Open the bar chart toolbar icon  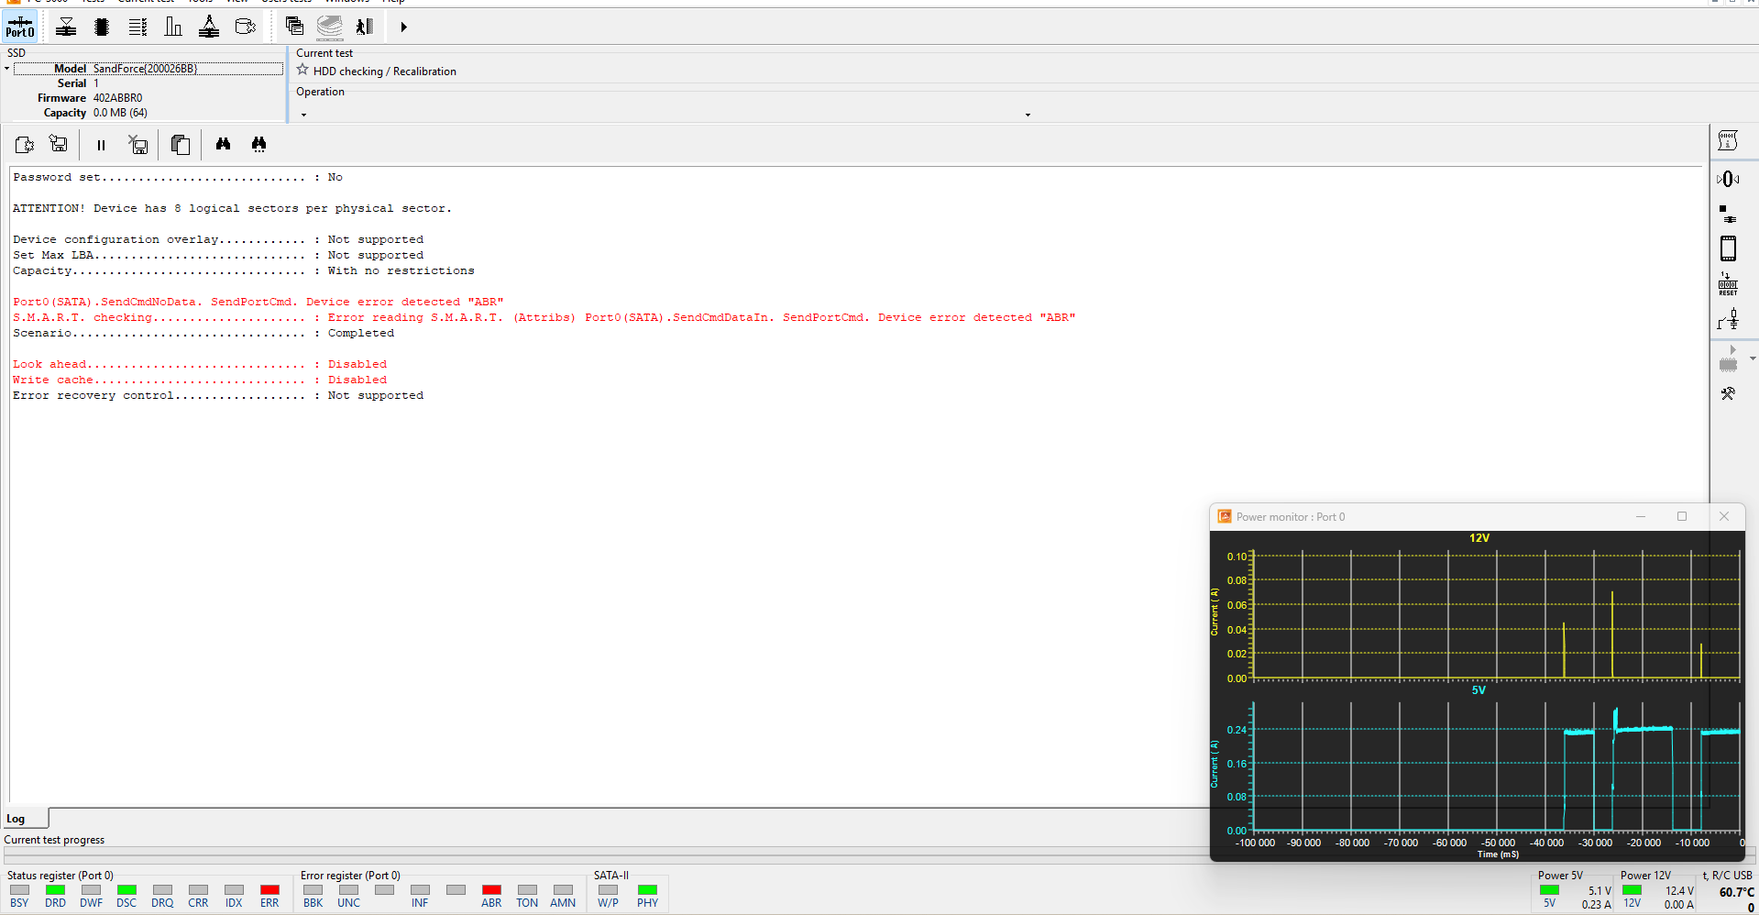173,27
